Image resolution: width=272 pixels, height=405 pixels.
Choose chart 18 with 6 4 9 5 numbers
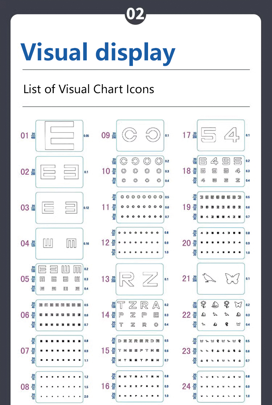[221, 171]
